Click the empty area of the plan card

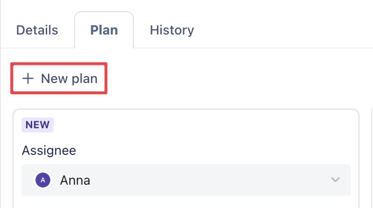[x=210, y=135]
